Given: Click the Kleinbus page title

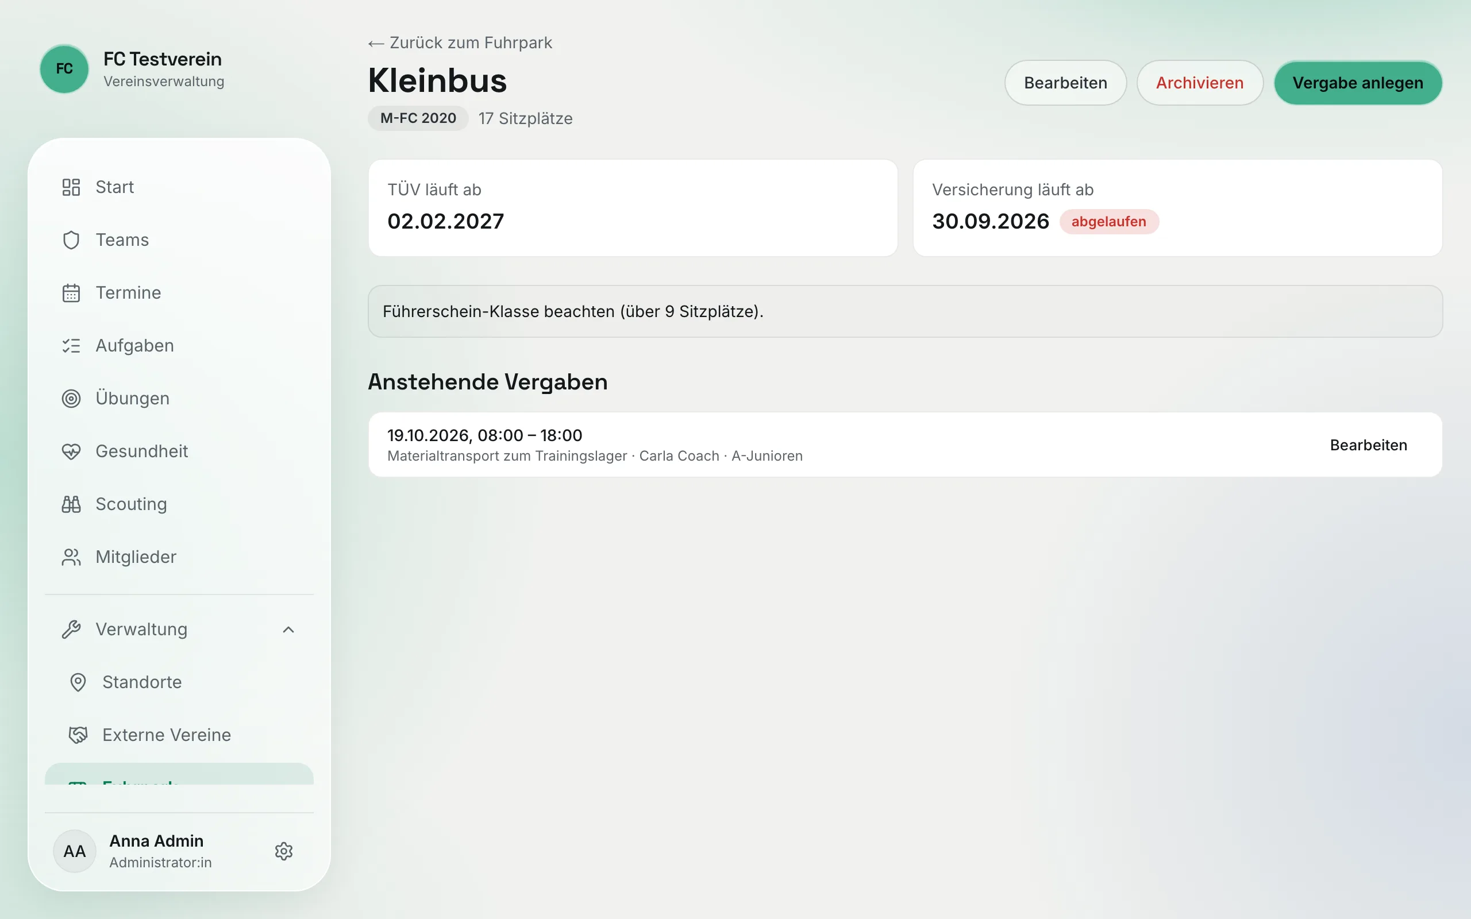Looking at the screenshot, I should tap(437, 80).
